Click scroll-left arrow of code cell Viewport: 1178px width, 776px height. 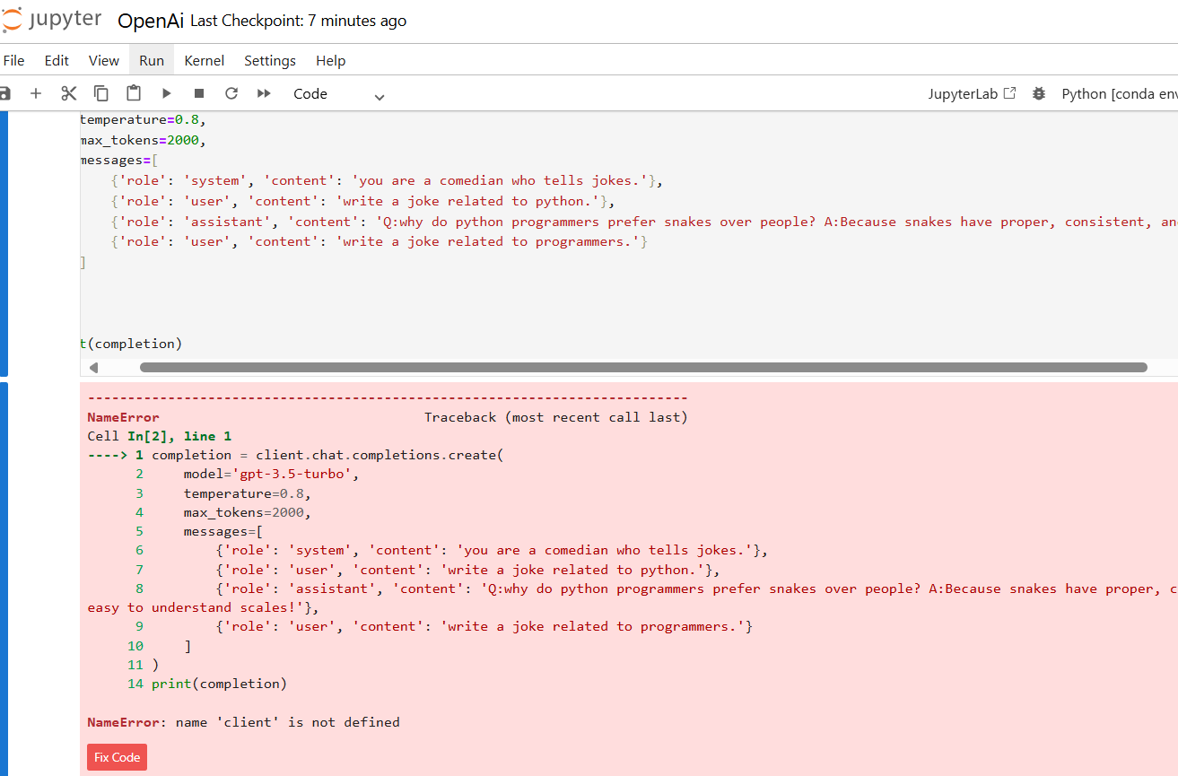point(93,367)
